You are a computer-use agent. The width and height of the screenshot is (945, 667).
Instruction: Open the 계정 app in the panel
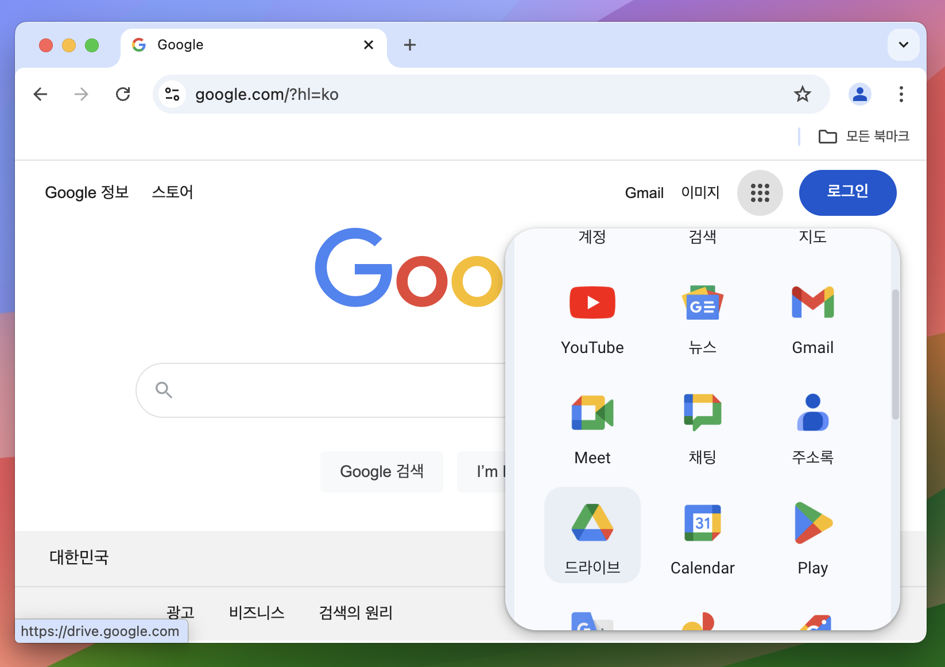point(592,236)
